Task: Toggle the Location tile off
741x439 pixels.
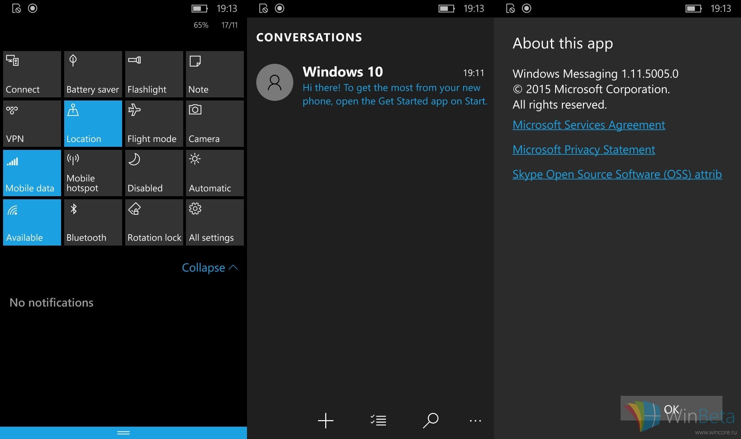Action: click(93, 124)
